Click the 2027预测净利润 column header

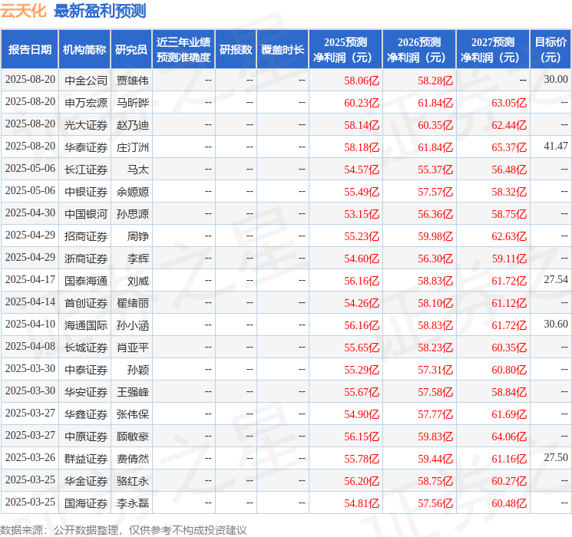click(493, 50)
